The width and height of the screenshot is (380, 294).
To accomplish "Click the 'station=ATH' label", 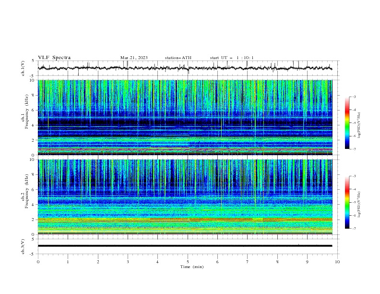I will pos(178,58).
